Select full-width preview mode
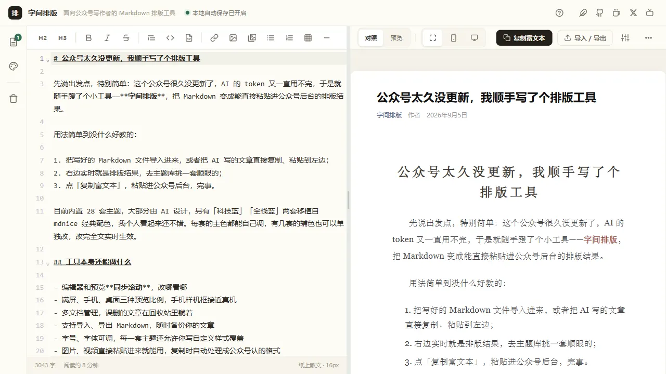Screen dimensions: 666x374 432,38
